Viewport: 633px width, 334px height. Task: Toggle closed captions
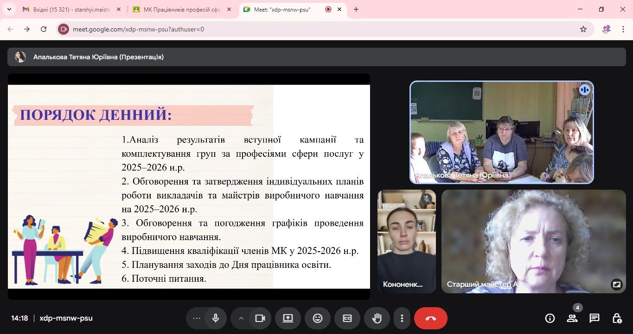pyautogui.click(x=347, y=318)
